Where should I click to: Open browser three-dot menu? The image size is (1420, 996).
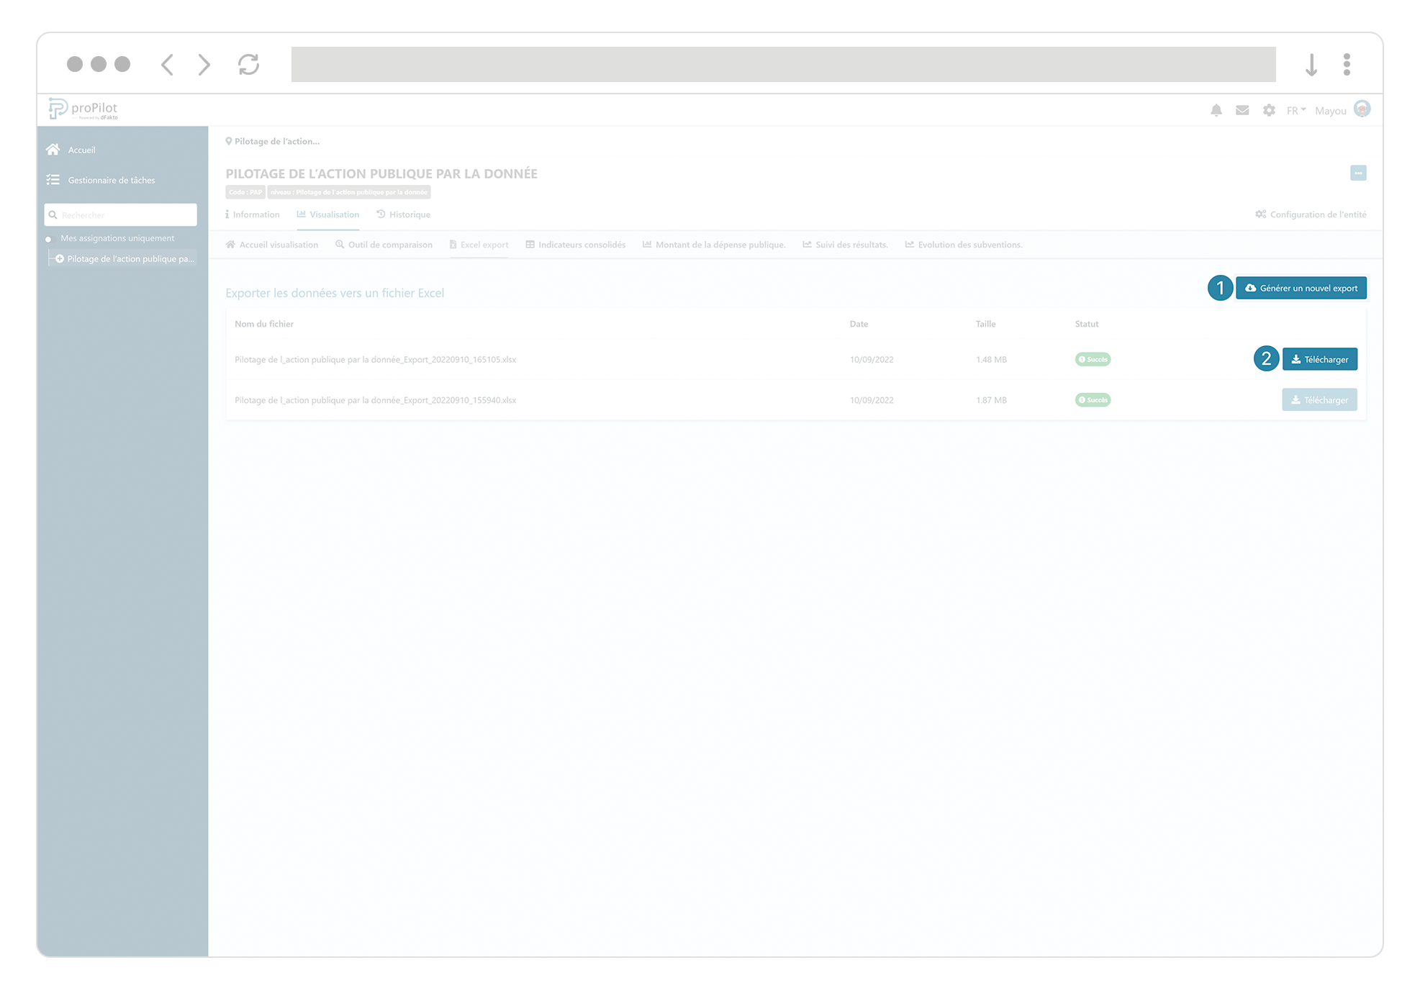(1347, 64)
